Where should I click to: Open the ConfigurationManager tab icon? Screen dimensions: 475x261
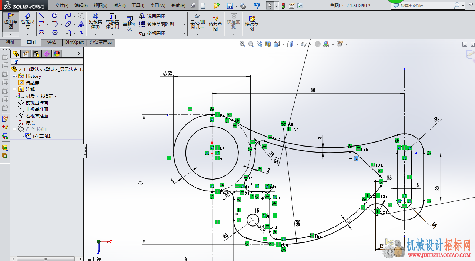tap(36, 54)
